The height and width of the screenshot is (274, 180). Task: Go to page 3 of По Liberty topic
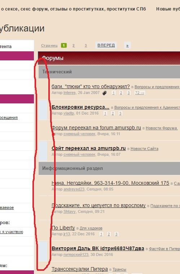(x=116, y=234)
